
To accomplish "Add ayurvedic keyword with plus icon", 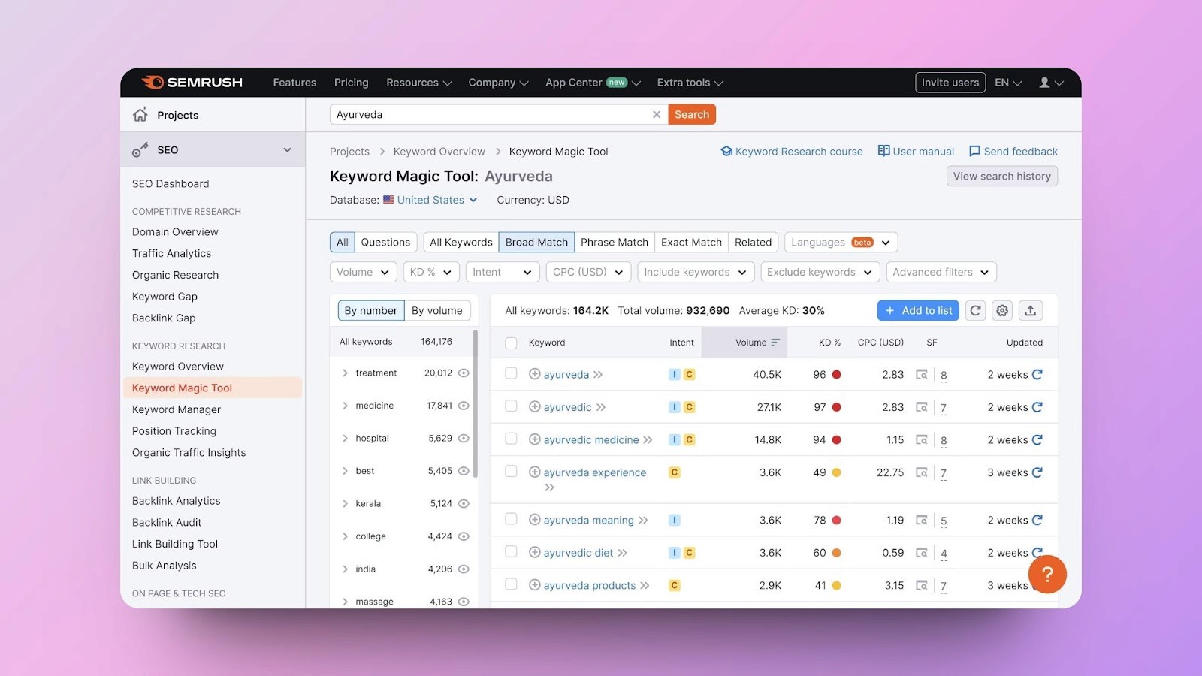I will click(x=535, y=407).
